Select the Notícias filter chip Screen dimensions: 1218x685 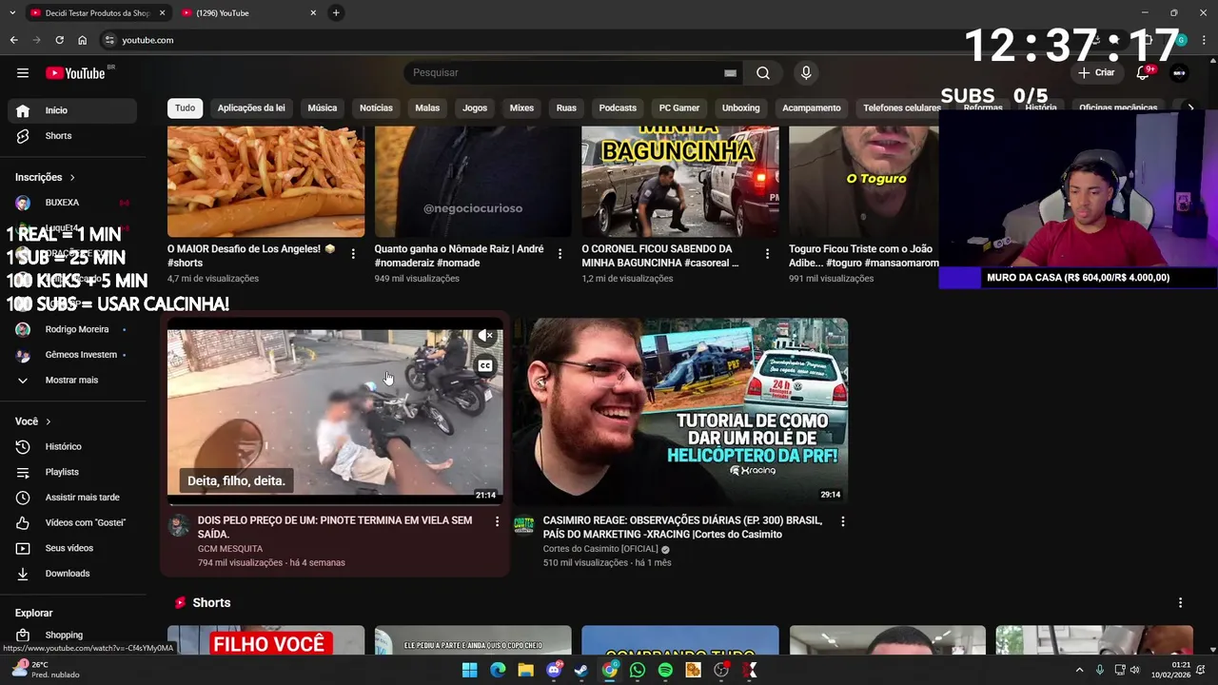(376, 108)
